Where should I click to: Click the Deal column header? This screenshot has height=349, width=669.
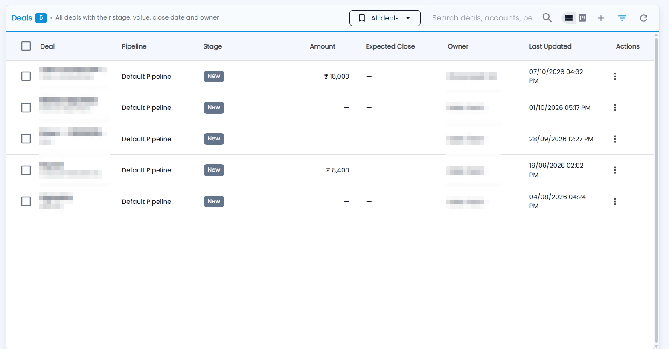pos(47,46)
